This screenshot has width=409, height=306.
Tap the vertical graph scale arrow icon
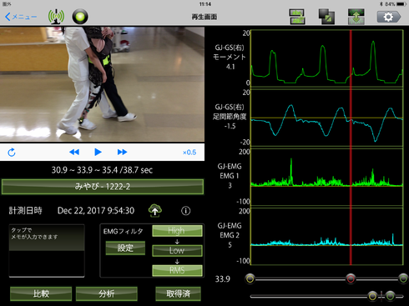(356, 17)
